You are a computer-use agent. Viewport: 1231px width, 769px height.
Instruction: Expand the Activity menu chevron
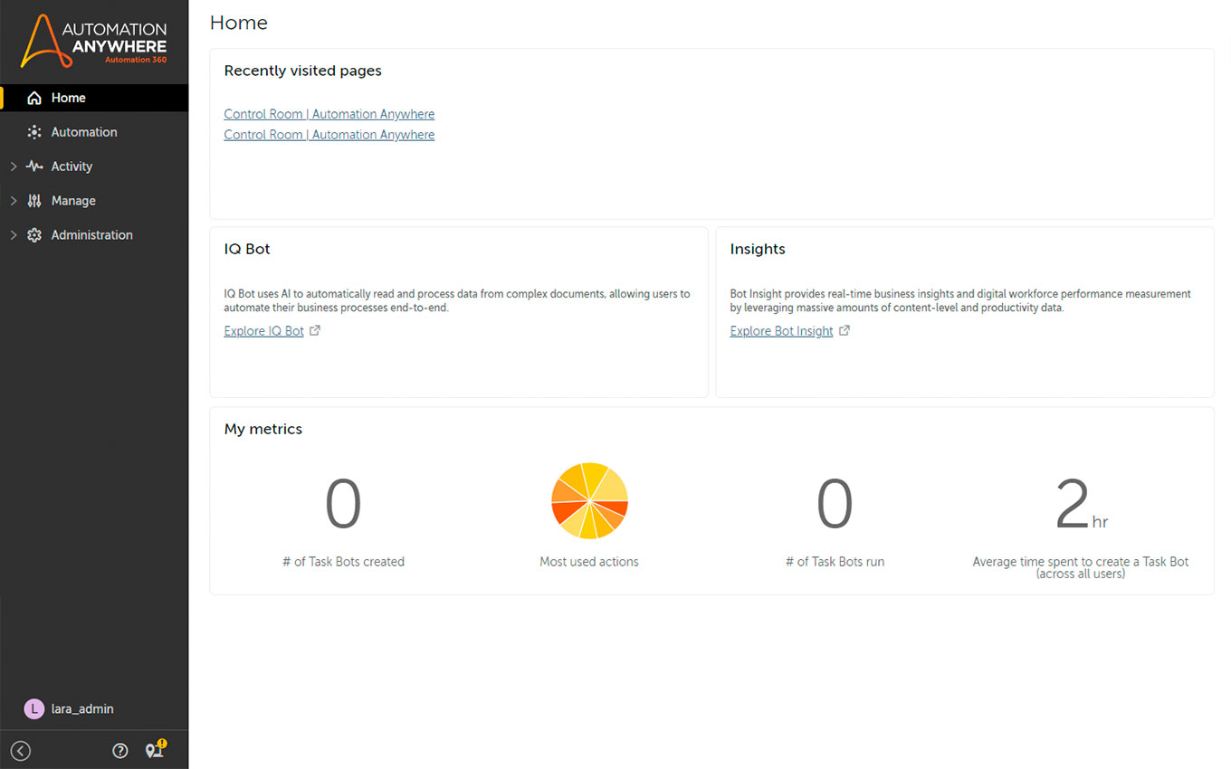point(13,166)
